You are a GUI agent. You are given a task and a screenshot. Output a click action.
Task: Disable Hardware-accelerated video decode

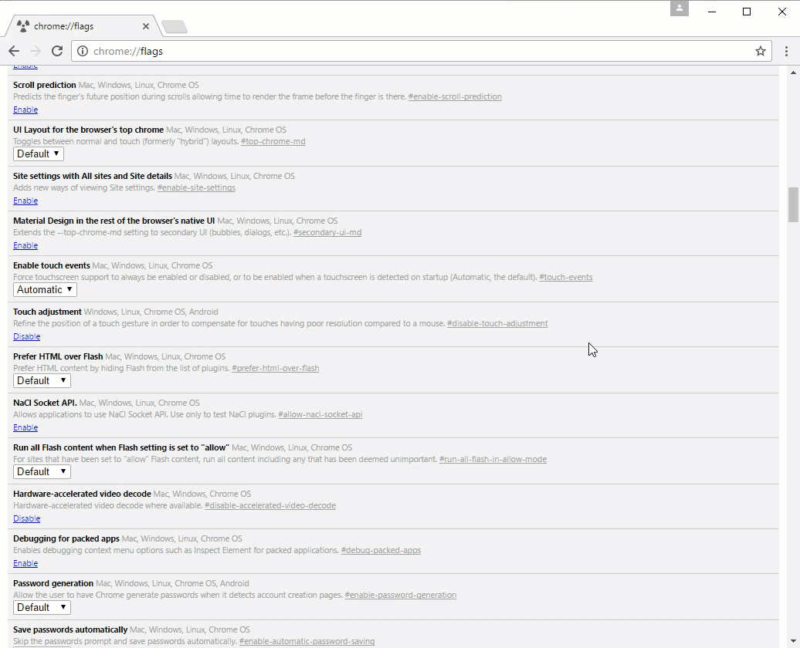pyautogui.click(x=26, y=518)
